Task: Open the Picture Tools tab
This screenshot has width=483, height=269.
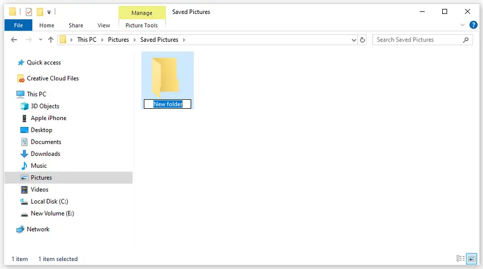Action: [x=142, y=25]
